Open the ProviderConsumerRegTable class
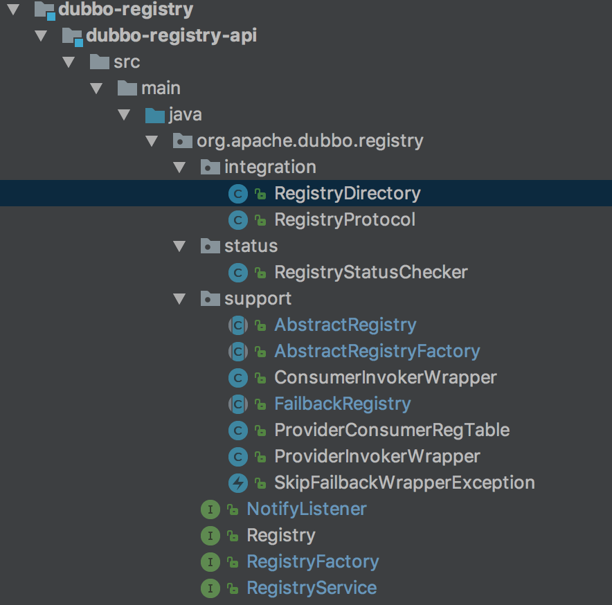612x605 pixels. 392,430
